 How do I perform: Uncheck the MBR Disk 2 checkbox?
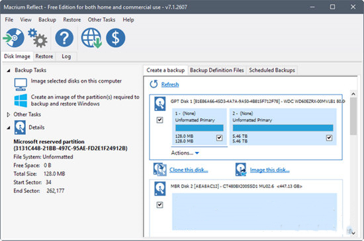[159, 205]
